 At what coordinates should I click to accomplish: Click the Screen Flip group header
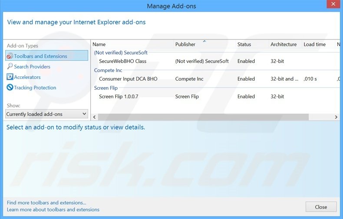click(106, 88)
